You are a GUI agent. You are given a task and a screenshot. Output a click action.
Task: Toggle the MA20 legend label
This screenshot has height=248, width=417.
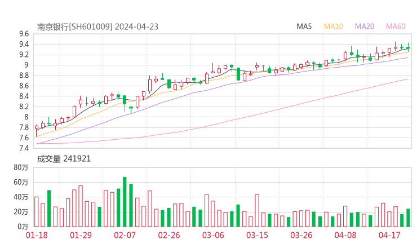point(365,26)
